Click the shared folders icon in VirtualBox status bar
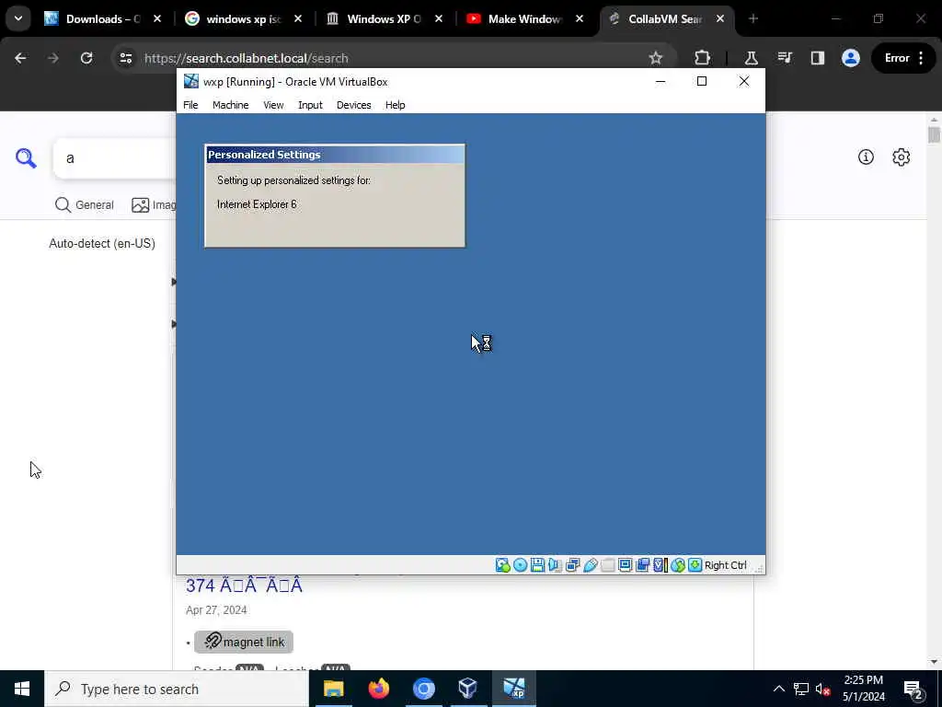Image resolution: width=942 pixels, height=707 pixels. (607, 565)
